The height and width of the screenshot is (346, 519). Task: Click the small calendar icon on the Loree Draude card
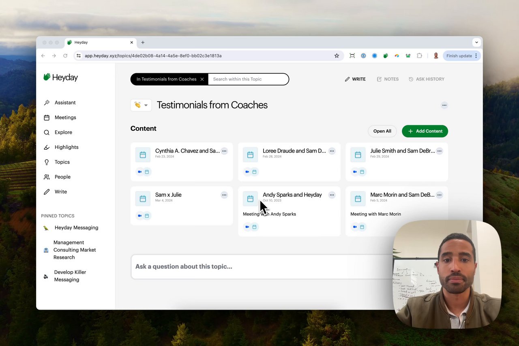255,172
